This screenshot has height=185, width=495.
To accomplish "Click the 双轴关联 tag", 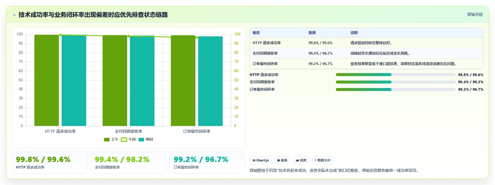I will (475, 15).
